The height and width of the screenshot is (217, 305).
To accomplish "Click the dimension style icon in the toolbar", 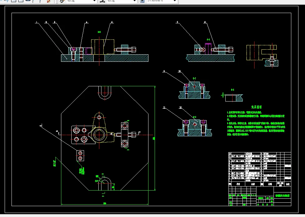I will pyautogui.click(x=102, y=1).
